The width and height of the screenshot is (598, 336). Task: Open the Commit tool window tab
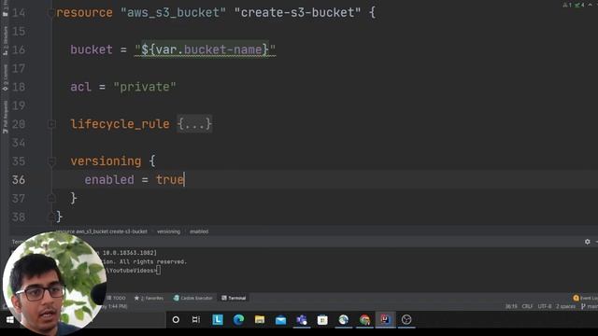coord(5,77)
